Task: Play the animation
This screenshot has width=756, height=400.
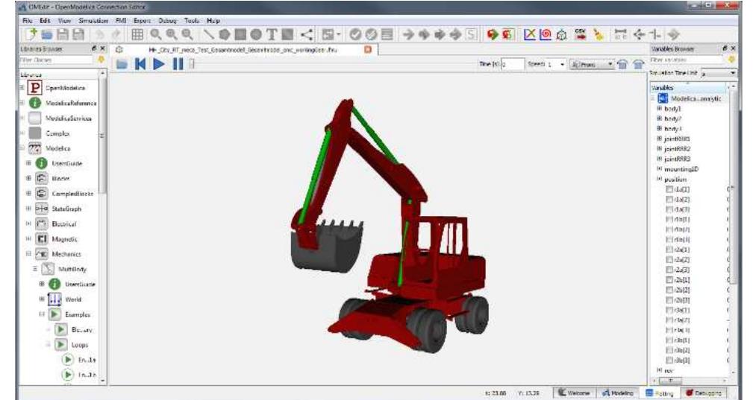Action: pos(158,65)
